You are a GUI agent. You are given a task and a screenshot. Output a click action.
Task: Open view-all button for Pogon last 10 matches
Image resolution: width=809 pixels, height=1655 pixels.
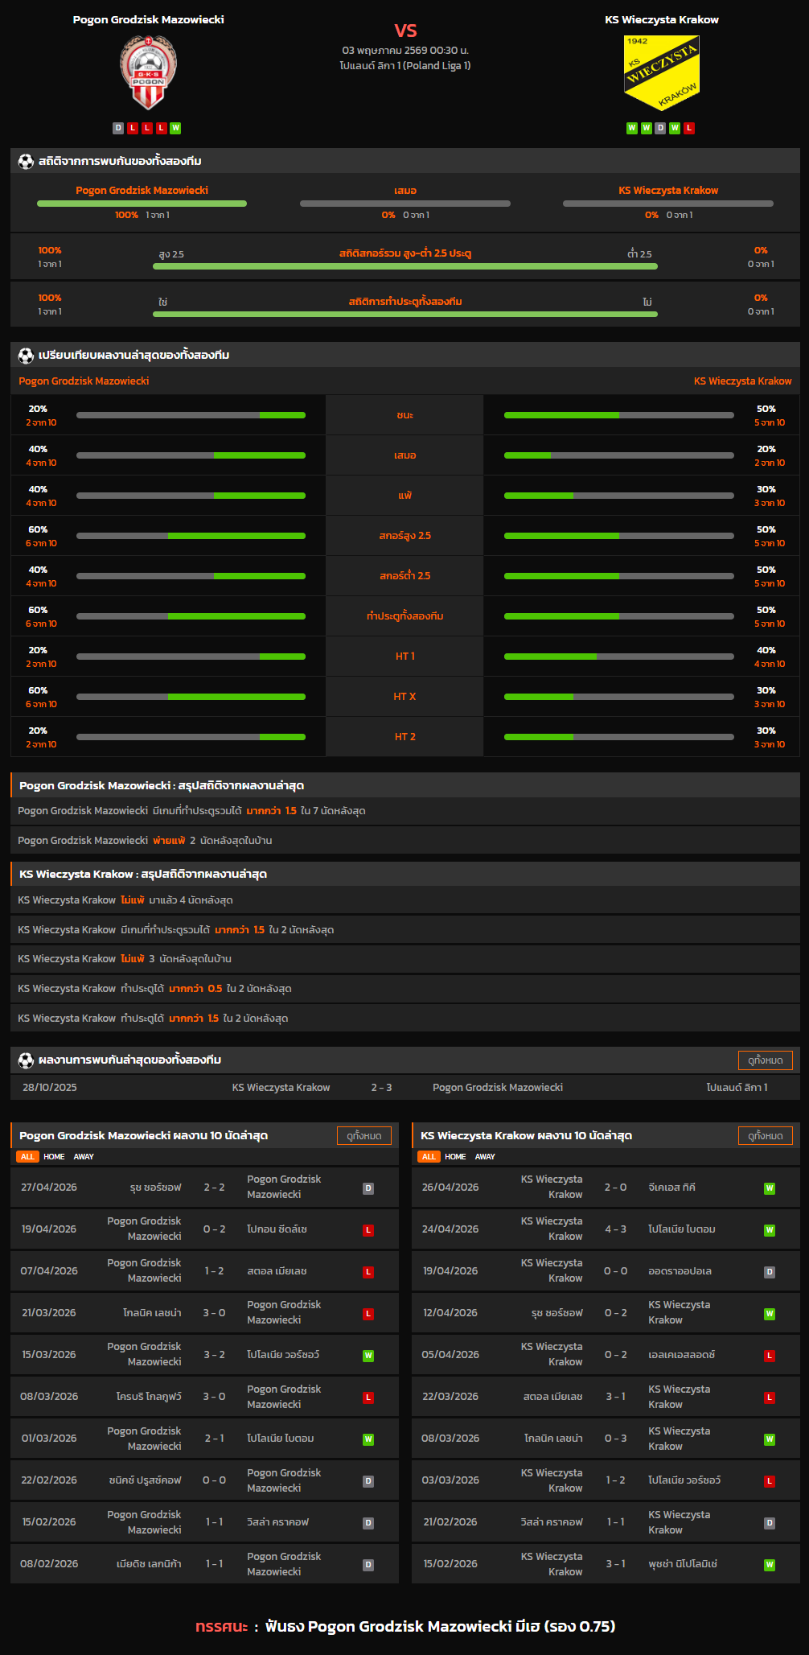click(363, 1135)
